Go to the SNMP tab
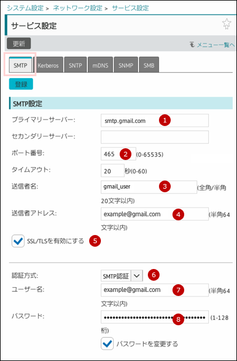The height and width of the screenshot is (361, 237). tap(126, 65)
